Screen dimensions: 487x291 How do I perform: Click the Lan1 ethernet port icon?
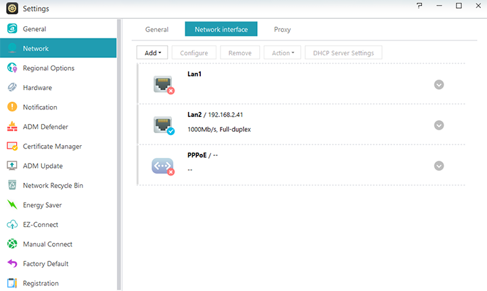[x=162, y=84]
